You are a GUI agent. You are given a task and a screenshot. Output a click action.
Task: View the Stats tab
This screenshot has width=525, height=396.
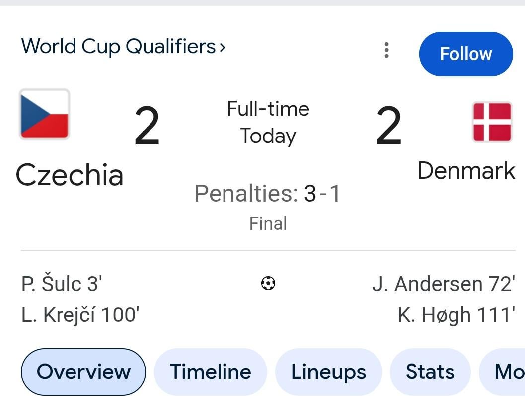tap(430, 372)
